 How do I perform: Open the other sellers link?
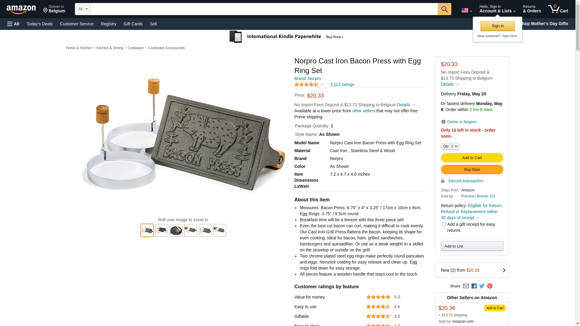tap(363, 111)
